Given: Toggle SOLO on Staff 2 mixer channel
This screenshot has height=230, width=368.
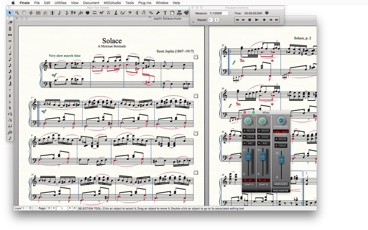Looking at the screenshot, I should 264,137.
